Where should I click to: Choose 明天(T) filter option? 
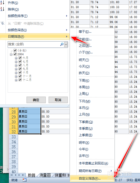tap(92, 60)
